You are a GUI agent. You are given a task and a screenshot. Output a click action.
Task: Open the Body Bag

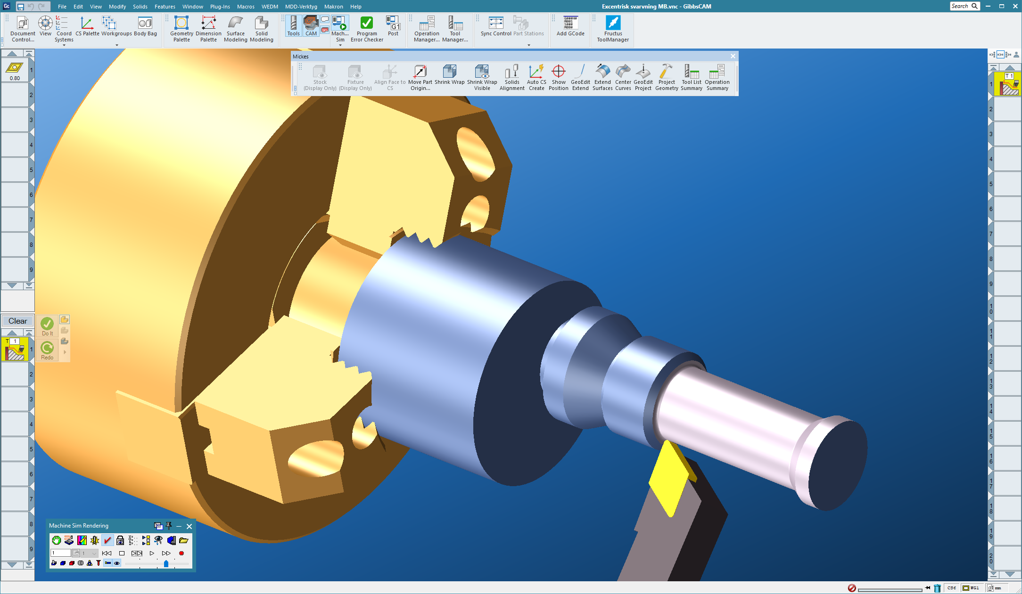[145, 26]
